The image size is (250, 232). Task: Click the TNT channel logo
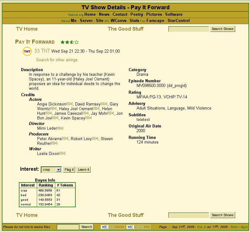[27, 51]
